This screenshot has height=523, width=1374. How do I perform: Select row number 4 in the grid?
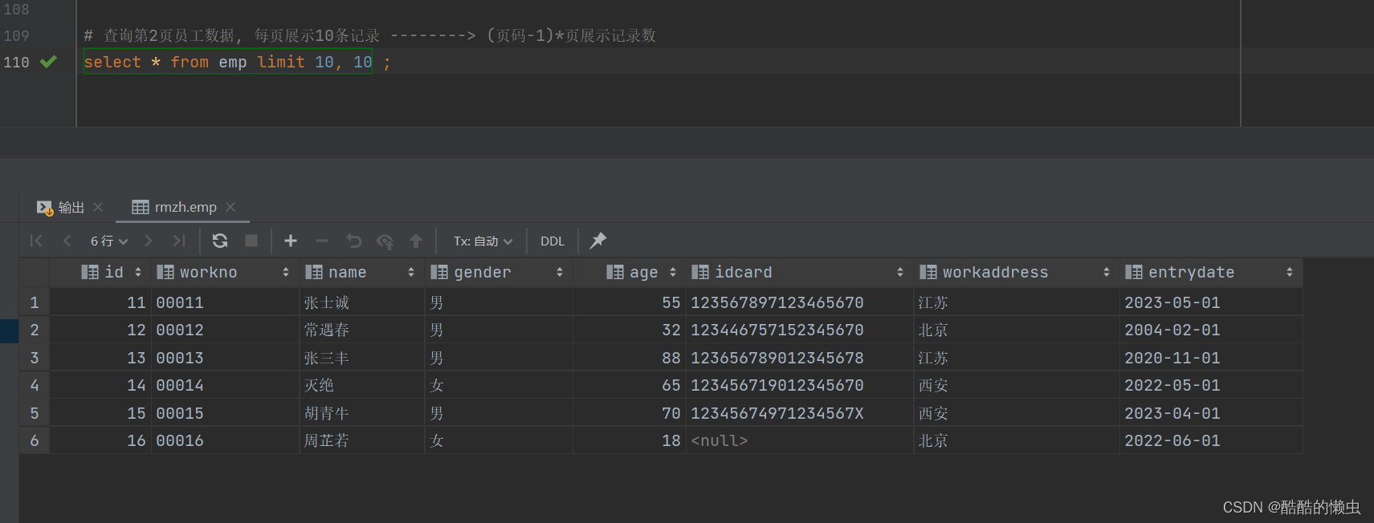pos(35,385)
